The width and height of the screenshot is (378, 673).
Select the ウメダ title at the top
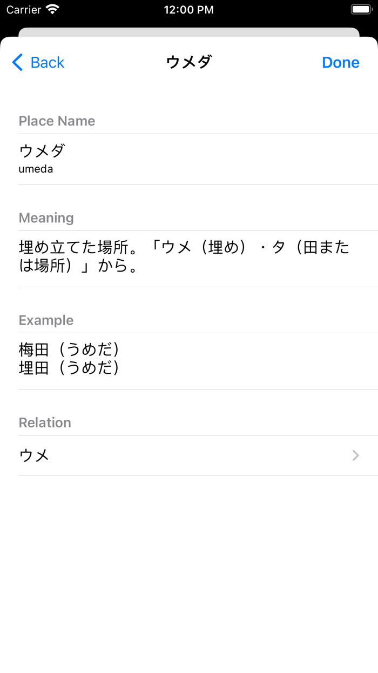pyautogui.click(x=188, y=62)
